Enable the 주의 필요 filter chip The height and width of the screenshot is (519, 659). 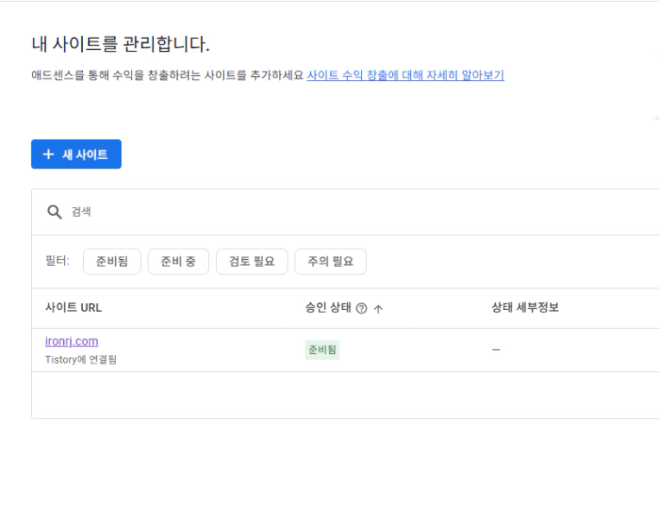(x=330, y=262)
